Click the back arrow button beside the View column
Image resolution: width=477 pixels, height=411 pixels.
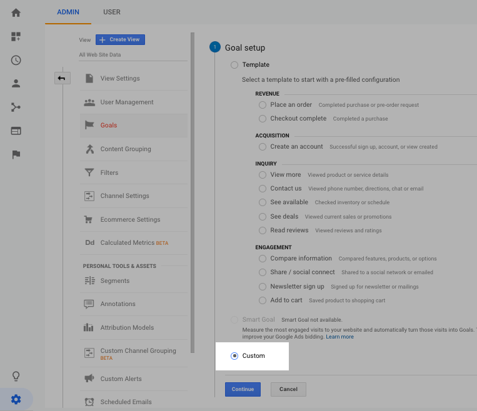(x=63, y=78)
